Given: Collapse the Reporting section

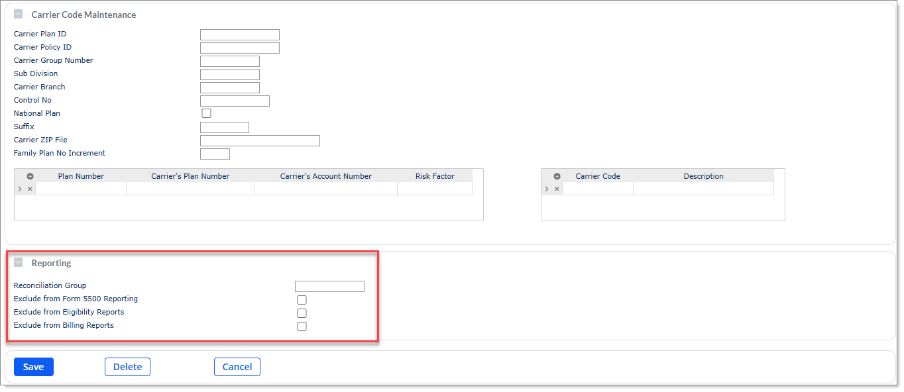Looking at the screenshot, I should click(19, 263).
